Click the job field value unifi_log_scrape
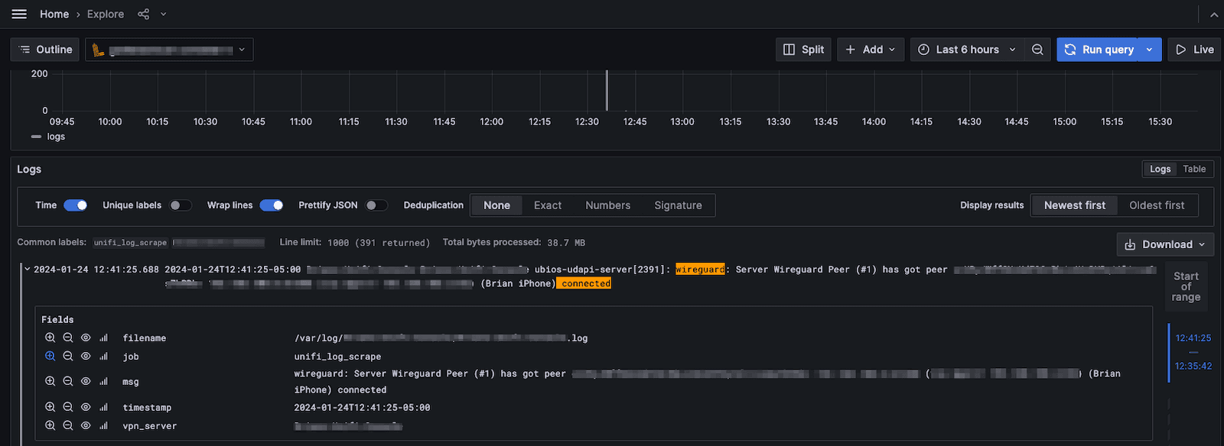 click(x=337, y=357)
